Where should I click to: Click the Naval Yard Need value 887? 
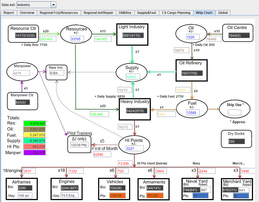206,190
